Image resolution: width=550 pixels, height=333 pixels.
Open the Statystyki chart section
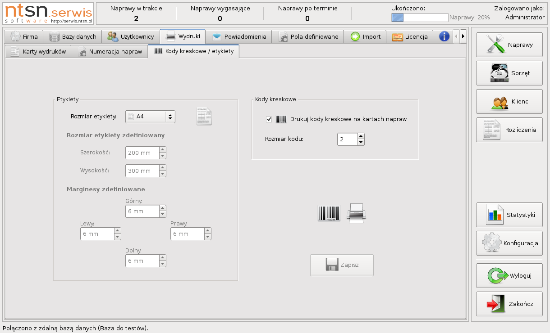click(509, 215)
